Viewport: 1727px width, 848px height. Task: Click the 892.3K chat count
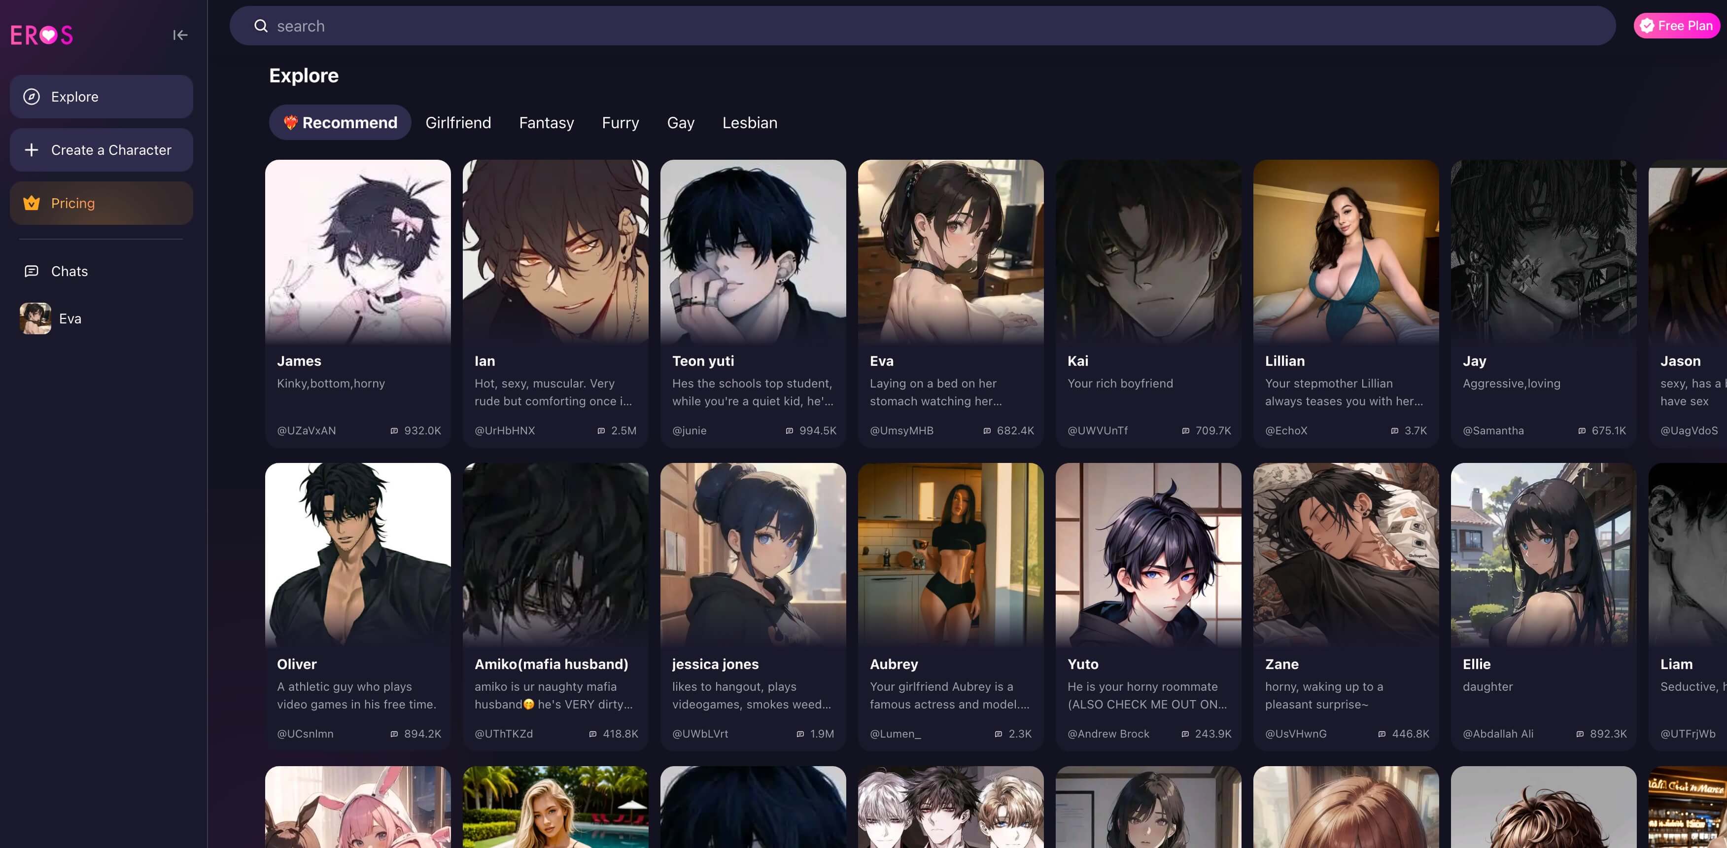click(x=1608, y=734)
